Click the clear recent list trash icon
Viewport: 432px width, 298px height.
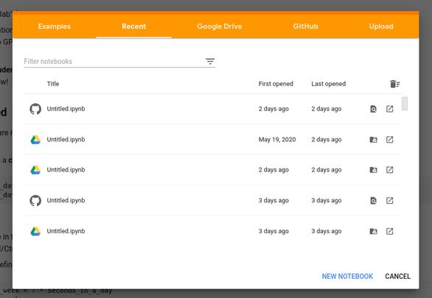(394, 84)
